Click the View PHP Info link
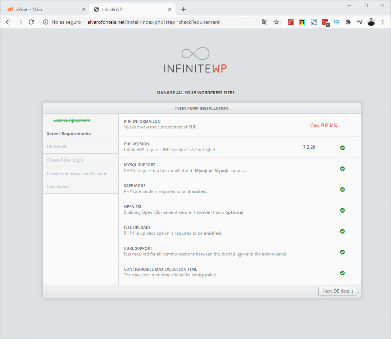The image size is (391, 339). point(323,125)
